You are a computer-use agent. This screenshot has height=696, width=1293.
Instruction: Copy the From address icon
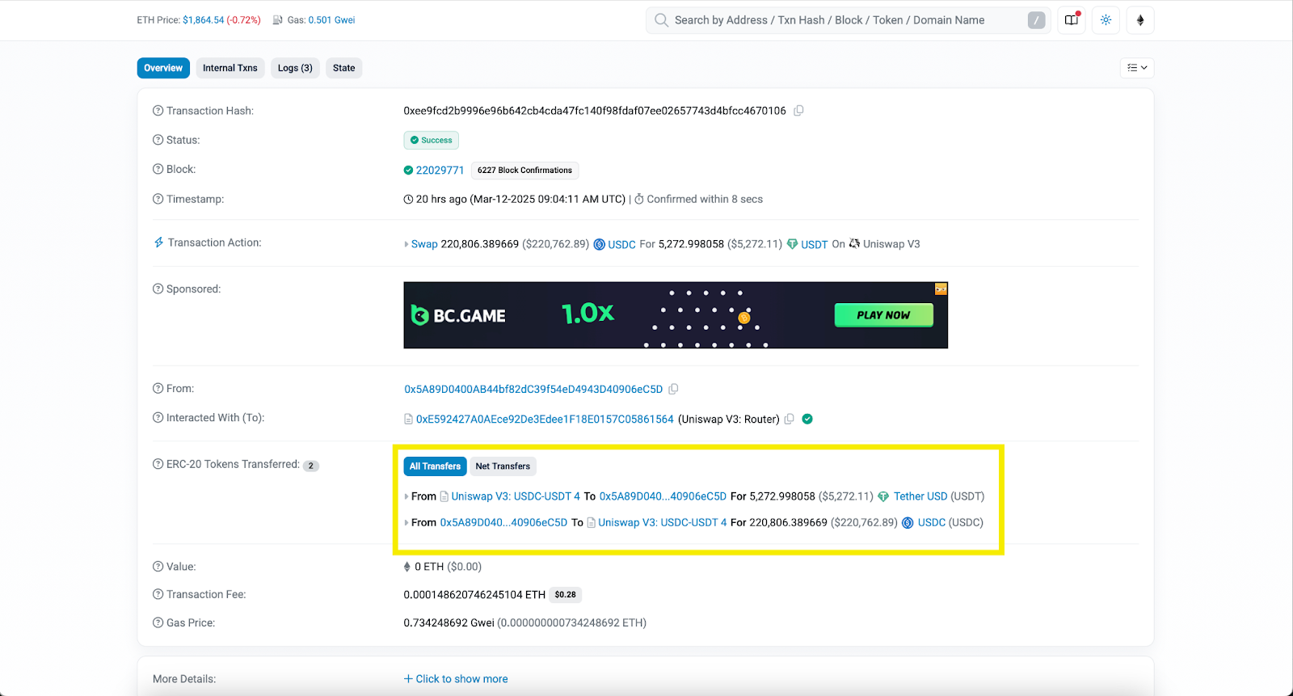[673, 389]
